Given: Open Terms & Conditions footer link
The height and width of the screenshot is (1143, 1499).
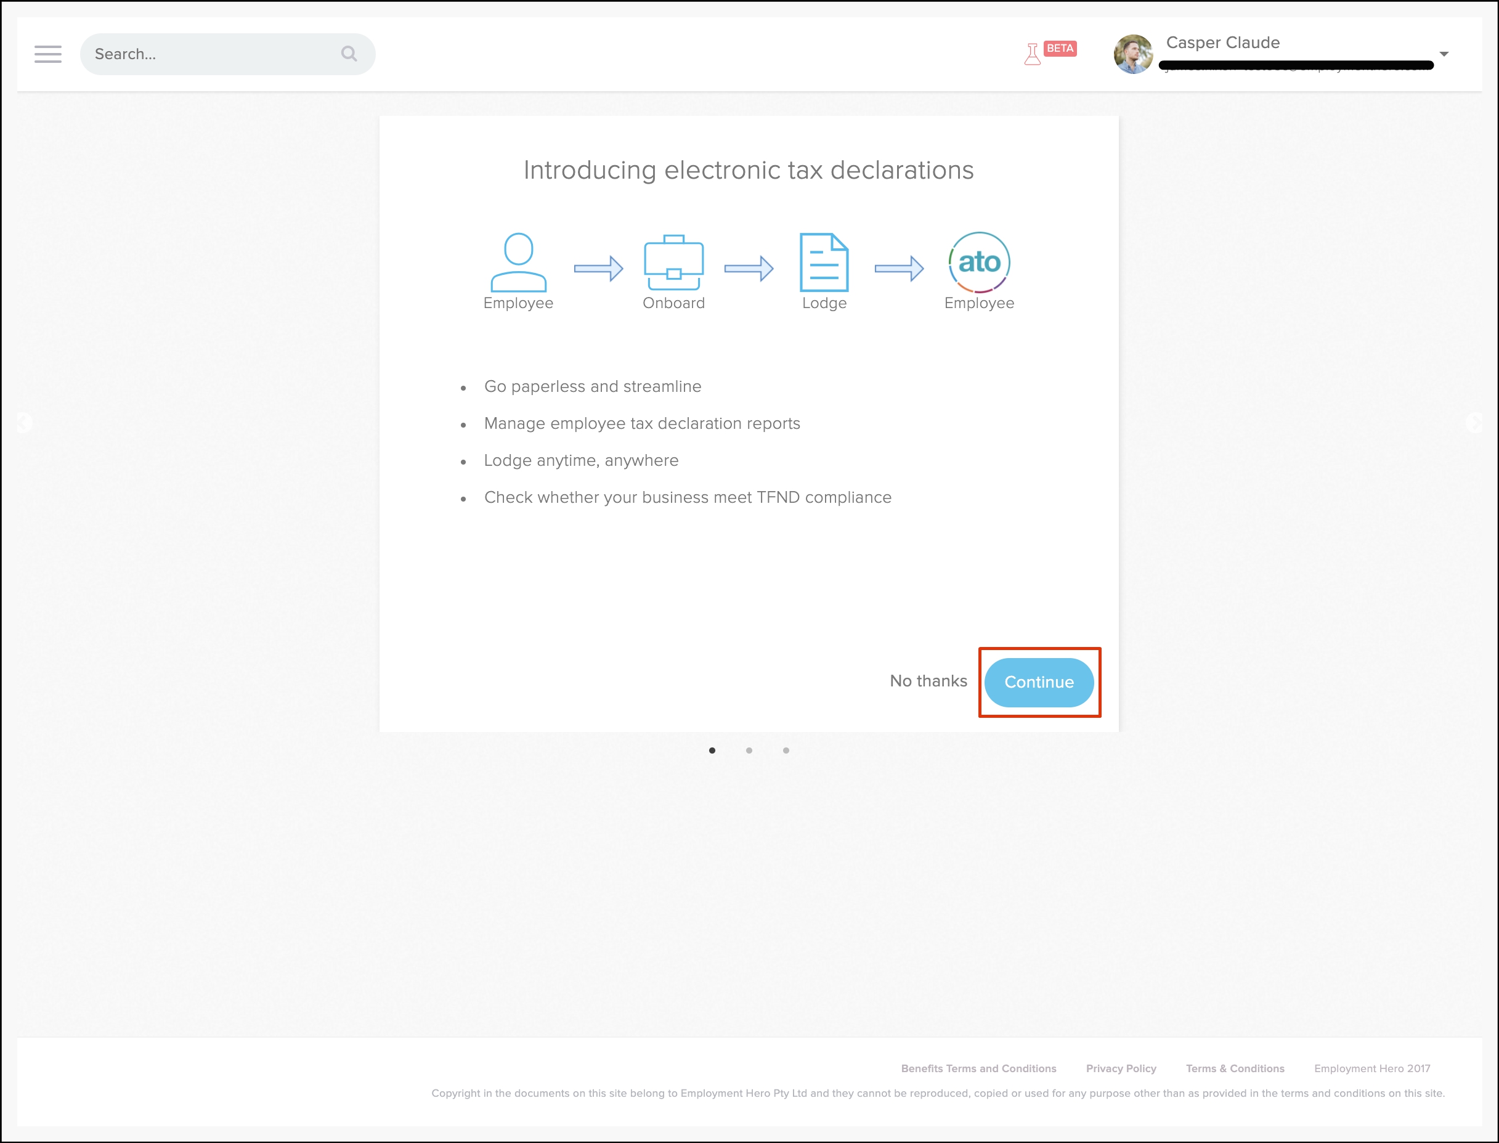Looking at the screenshot, I should click(x=1235, y=1068).
